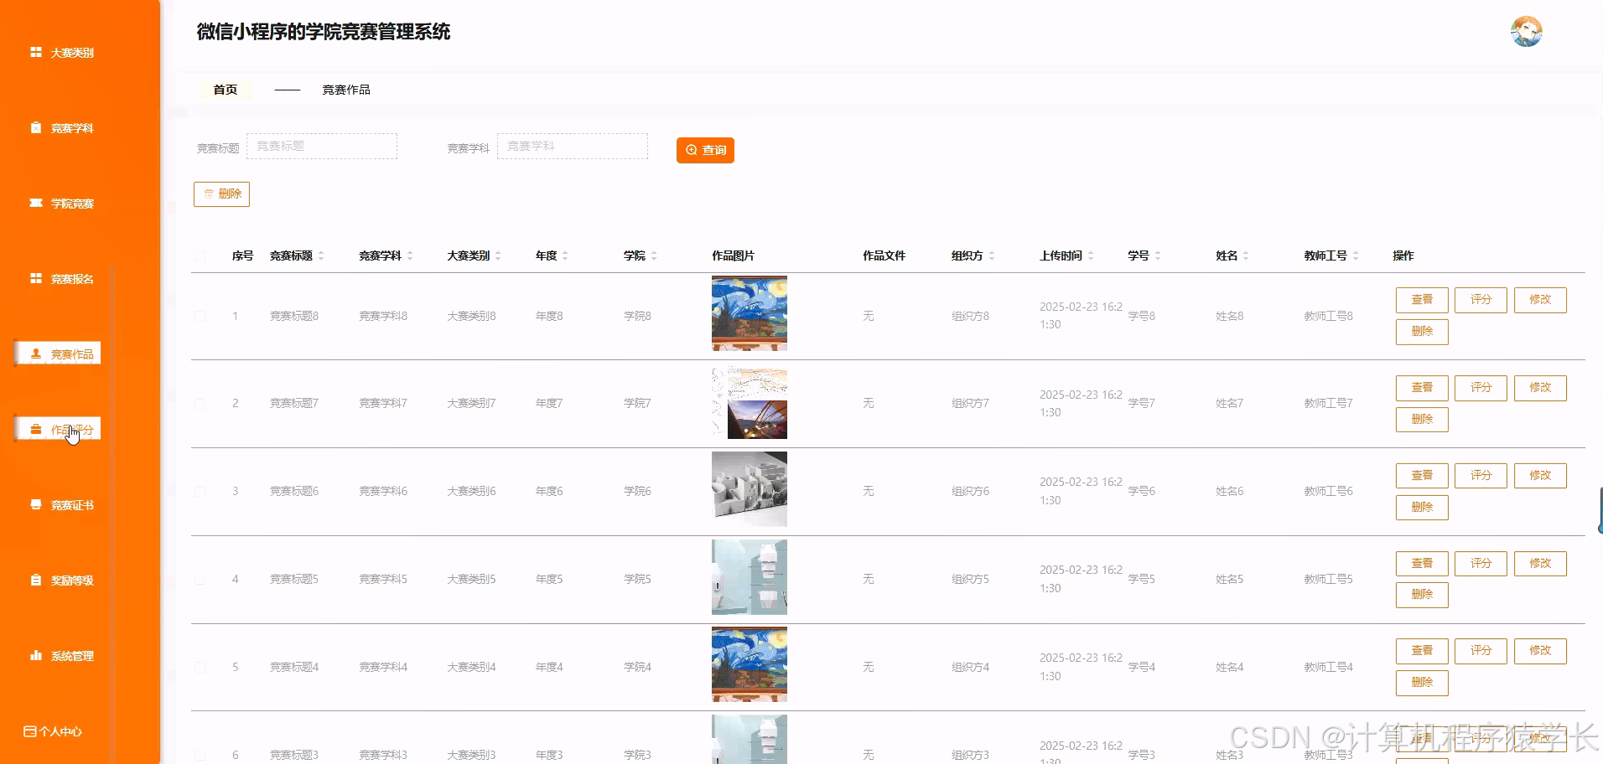The width and height of the screenshot is (1603, 764).
Task: Open 学院竞赛 in the sidebar
Action: click(61, 204)
